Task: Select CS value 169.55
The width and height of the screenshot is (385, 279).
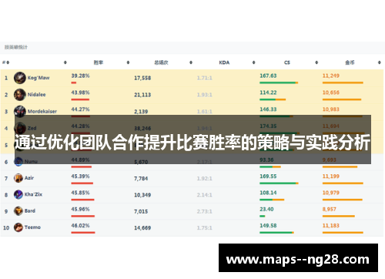Action: pyautogui.click(x=268, y=176)
